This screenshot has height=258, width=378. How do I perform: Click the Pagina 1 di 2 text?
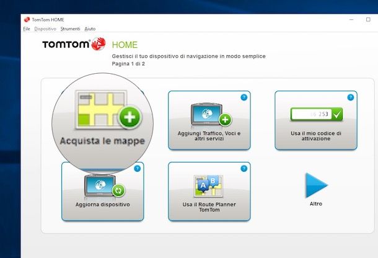pos(128,64)
